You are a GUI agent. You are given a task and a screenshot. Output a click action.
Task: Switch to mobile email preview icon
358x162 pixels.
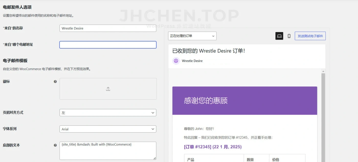click(x=289, y=36)
